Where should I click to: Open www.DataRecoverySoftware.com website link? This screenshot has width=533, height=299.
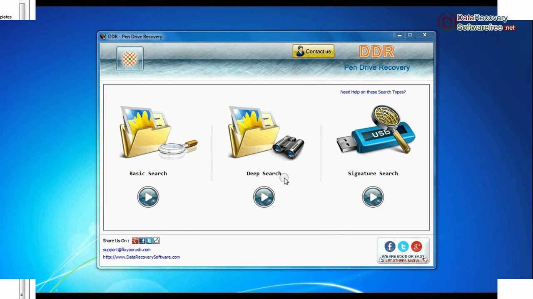[x=142, y=257]
